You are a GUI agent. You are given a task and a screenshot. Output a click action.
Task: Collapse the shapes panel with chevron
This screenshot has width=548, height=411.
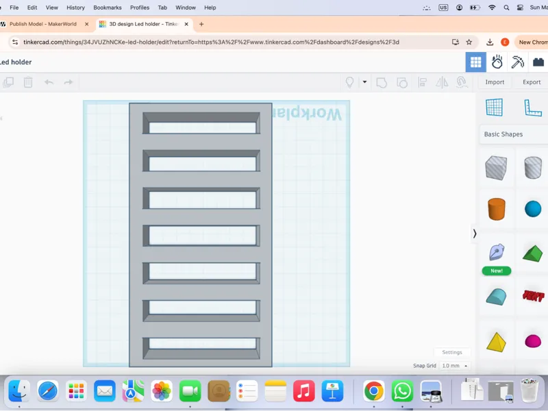click(x=474, y=234)
